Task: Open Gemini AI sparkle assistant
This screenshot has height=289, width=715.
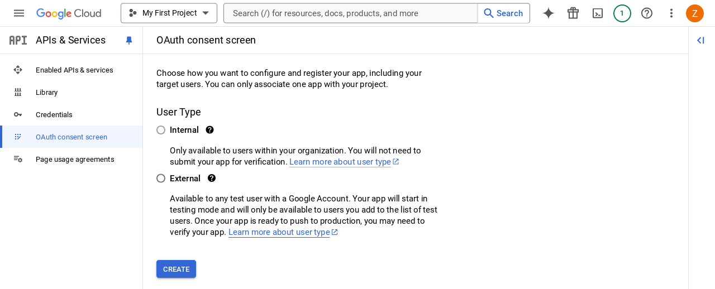Action: pos(549,13)
